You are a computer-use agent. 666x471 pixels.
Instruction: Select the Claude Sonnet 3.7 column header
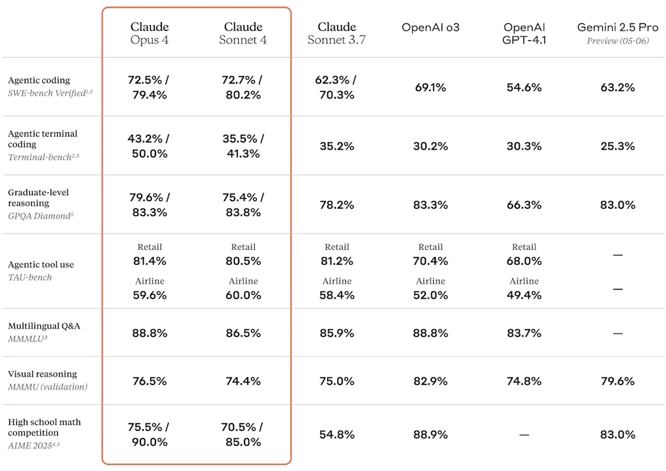[337, 33]
